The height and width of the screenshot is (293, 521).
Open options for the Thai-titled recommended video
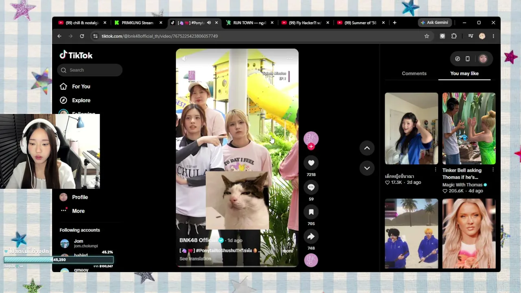click(436, 170)
